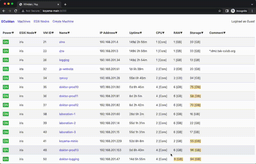The image size is (256, 164).
Task: Open the laboration-3 machine link
Action: pyautogui.click(x=67, y=132)
